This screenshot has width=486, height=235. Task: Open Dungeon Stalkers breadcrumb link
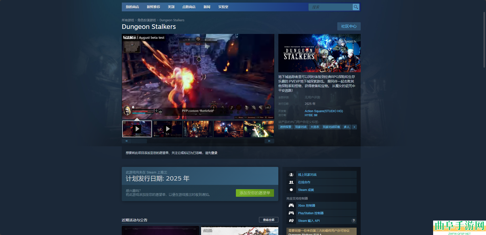click(172, 20)
